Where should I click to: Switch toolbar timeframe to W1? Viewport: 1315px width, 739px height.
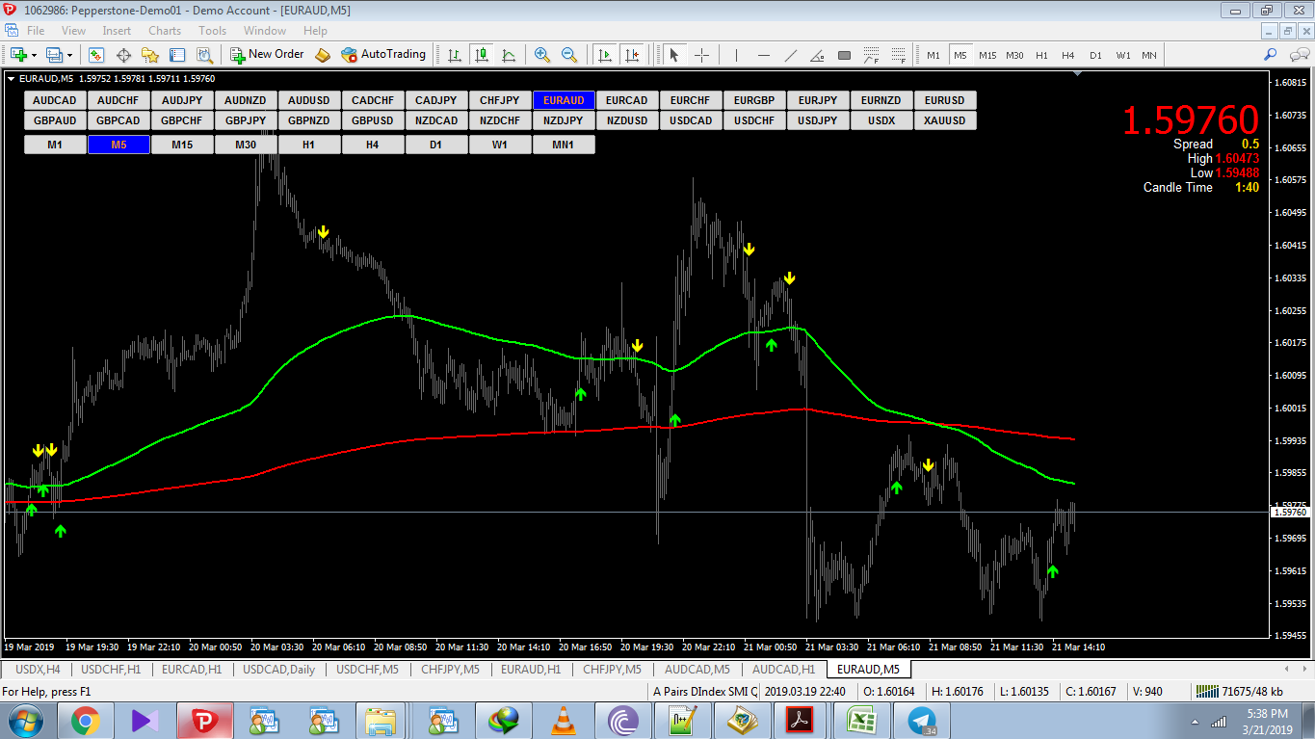[1123, 55]
